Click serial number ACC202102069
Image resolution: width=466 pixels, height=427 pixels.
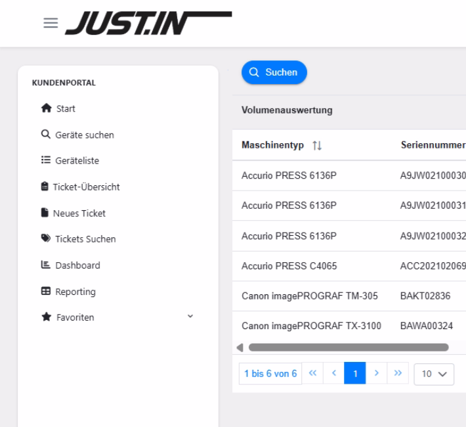point(433,265)
